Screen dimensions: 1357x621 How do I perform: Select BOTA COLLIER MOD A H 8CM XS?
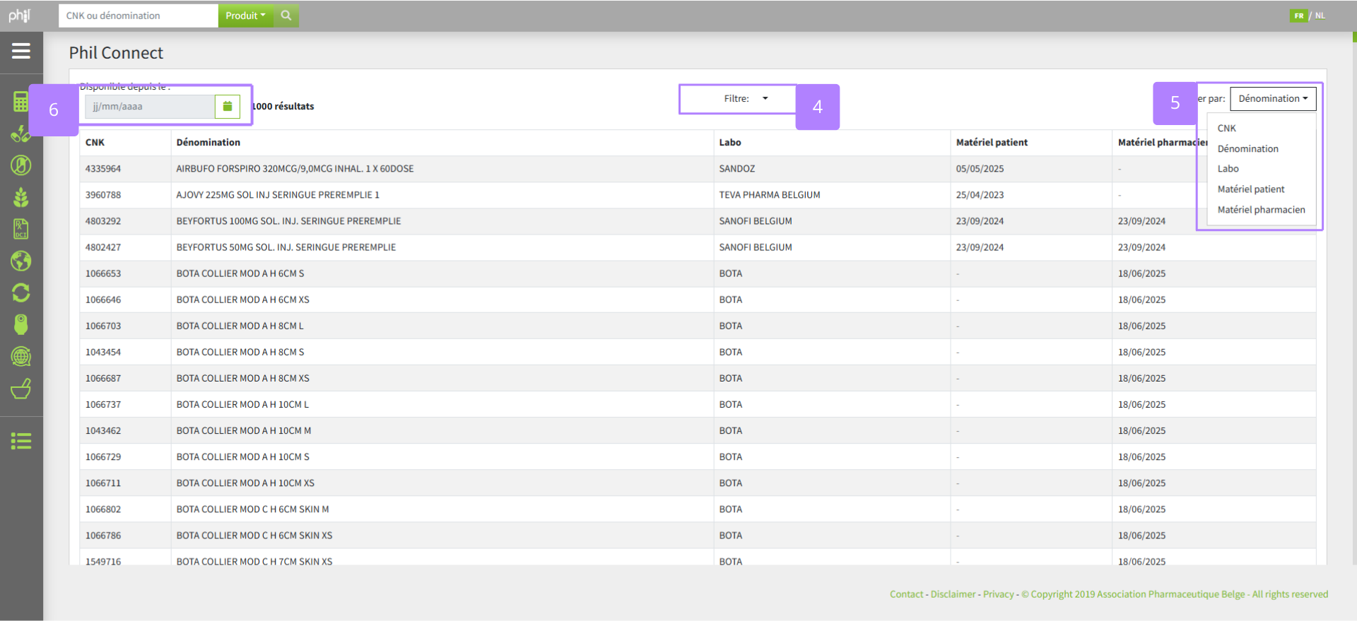[x=243, y=378]
